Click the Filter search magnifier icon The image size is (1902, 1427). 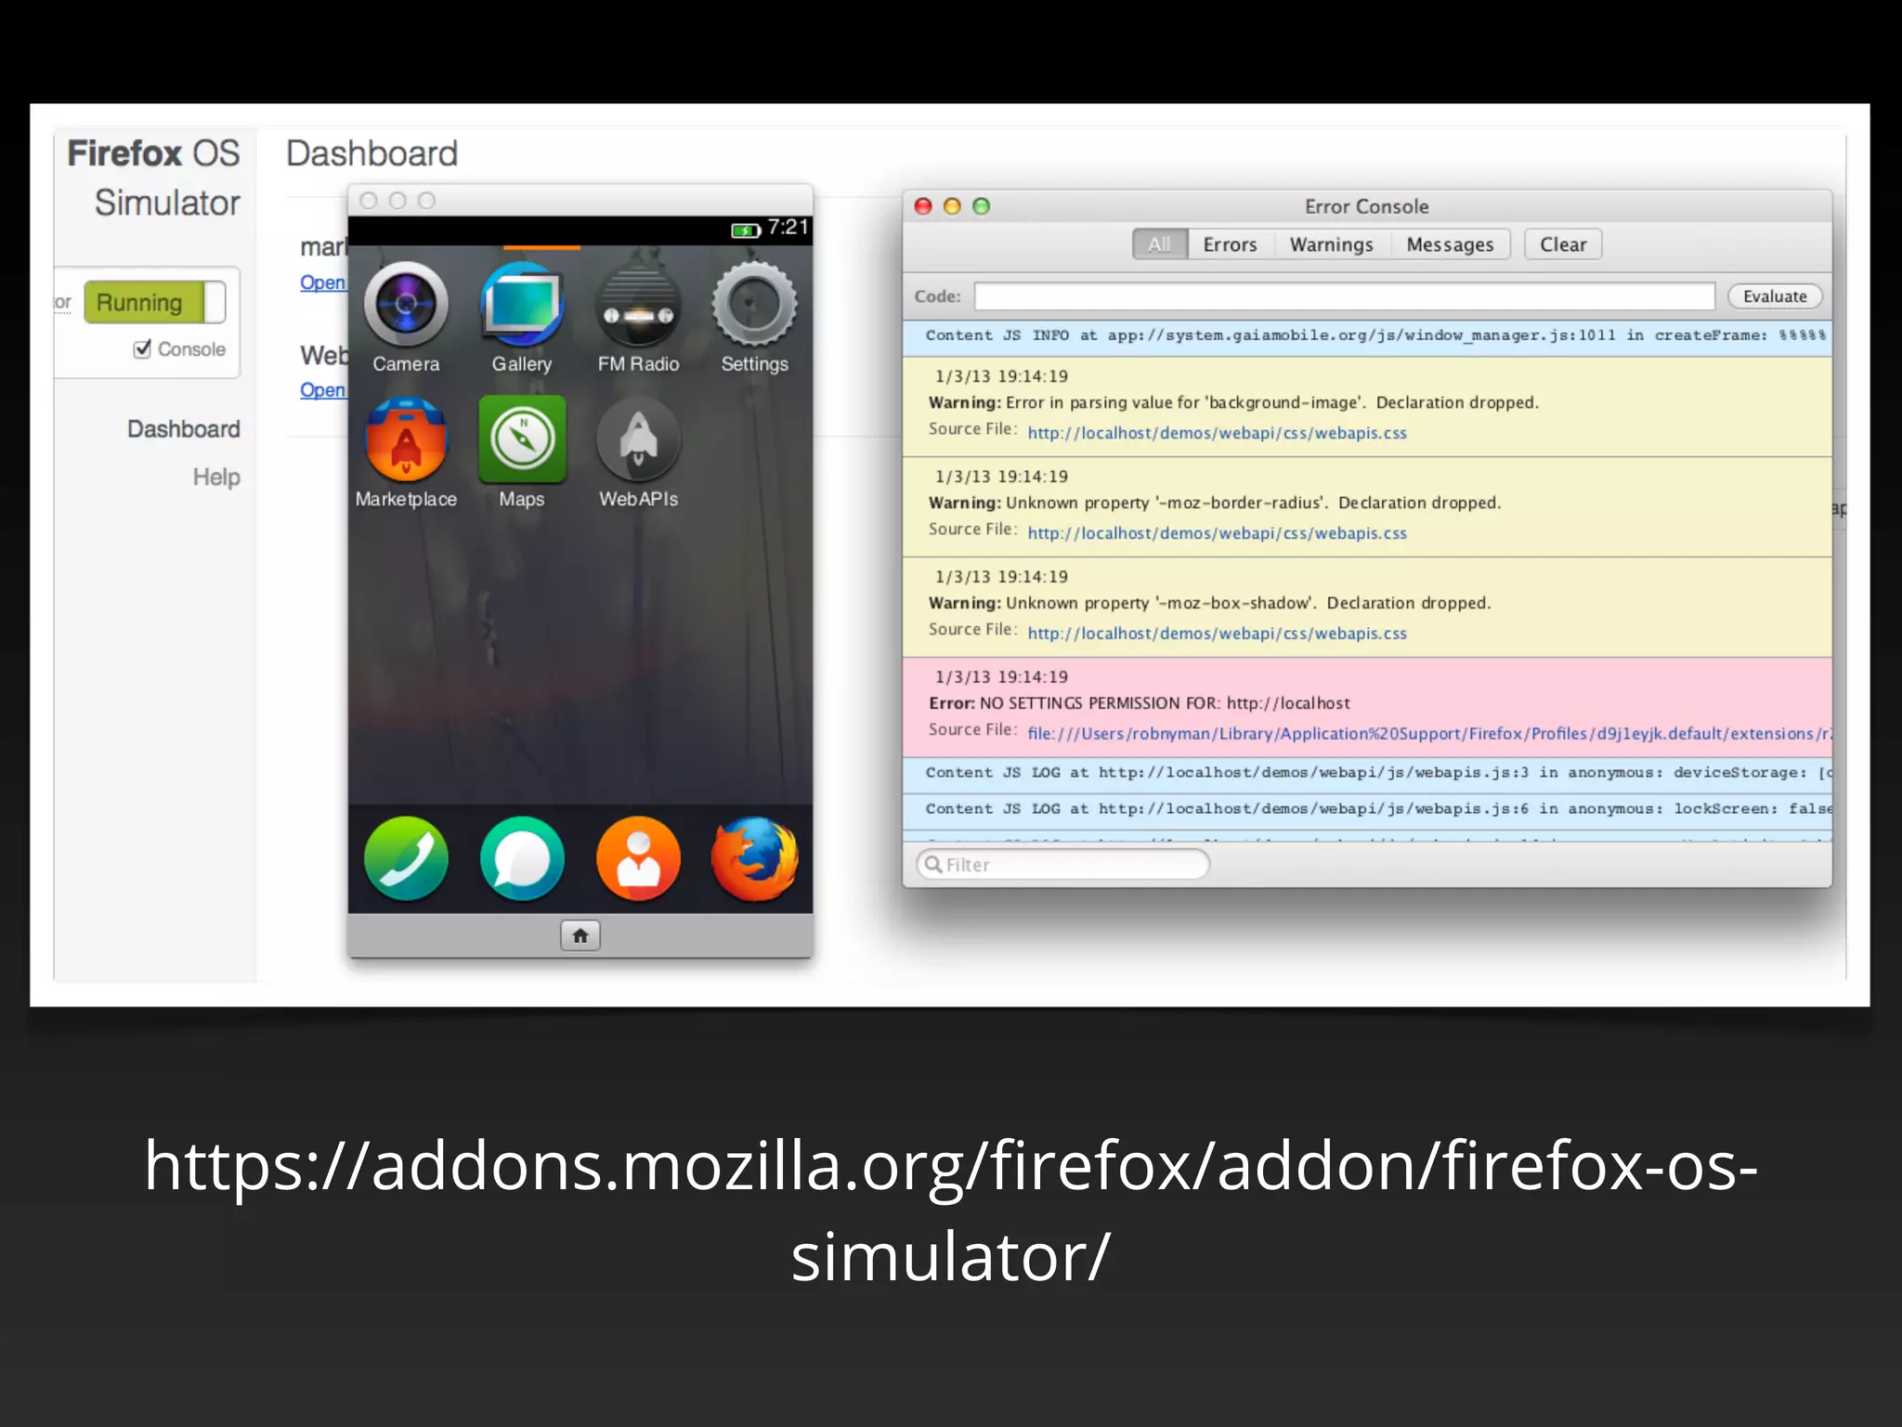[933, 864]
